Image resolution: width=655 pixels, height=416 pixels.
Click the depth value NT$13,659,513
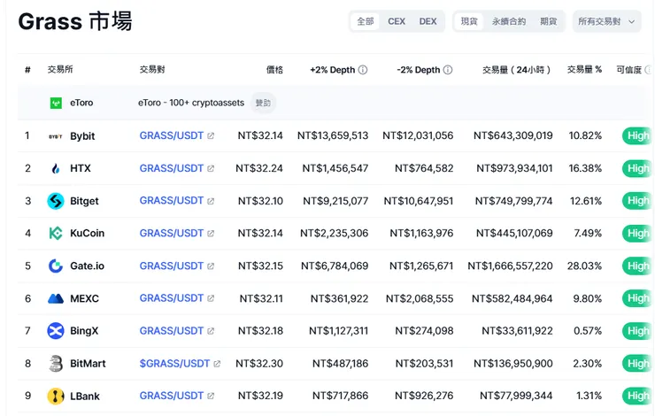pos(333,135)
